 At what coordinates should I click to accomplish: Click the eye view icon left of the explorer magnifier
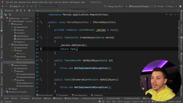pyautogui.click(x=5, y=15)
